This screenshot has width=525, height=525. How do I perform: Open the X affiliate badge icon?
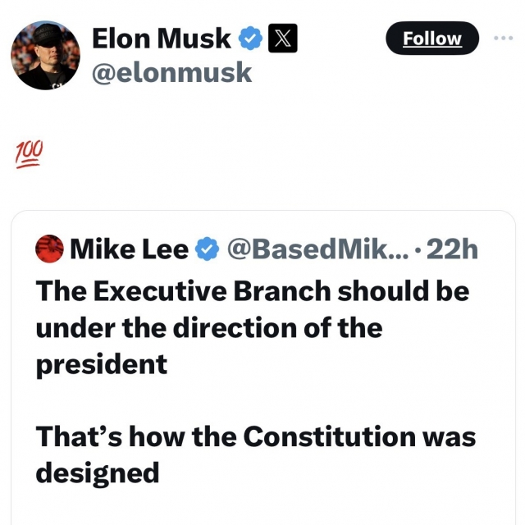point(282,39)
